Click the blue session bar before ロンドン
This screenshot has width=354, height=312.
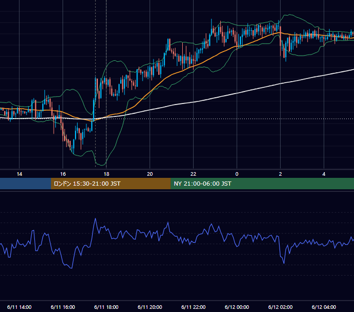tap(26, 184)
